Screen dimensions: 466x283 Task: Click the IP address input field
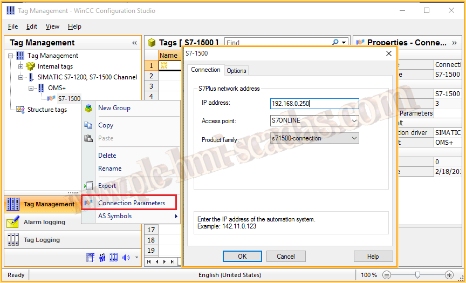[x=314, y=104]
